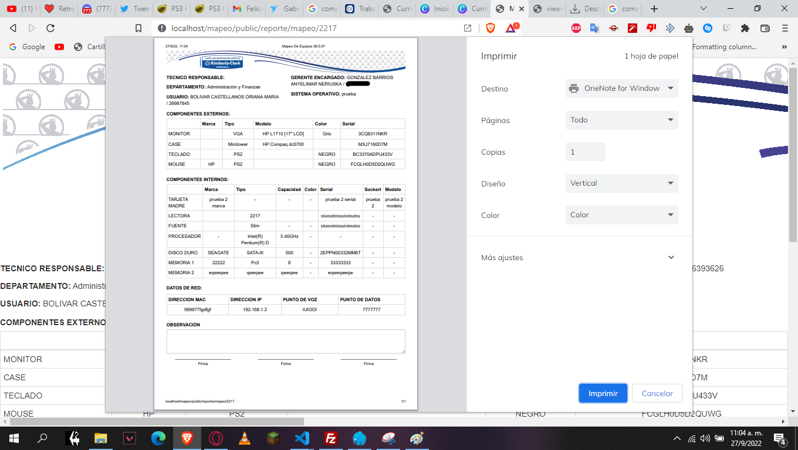Viewport: 798px width, 450px height.
Task: Switch to the Gmail Felicidades tab
Action: point(246,9)
